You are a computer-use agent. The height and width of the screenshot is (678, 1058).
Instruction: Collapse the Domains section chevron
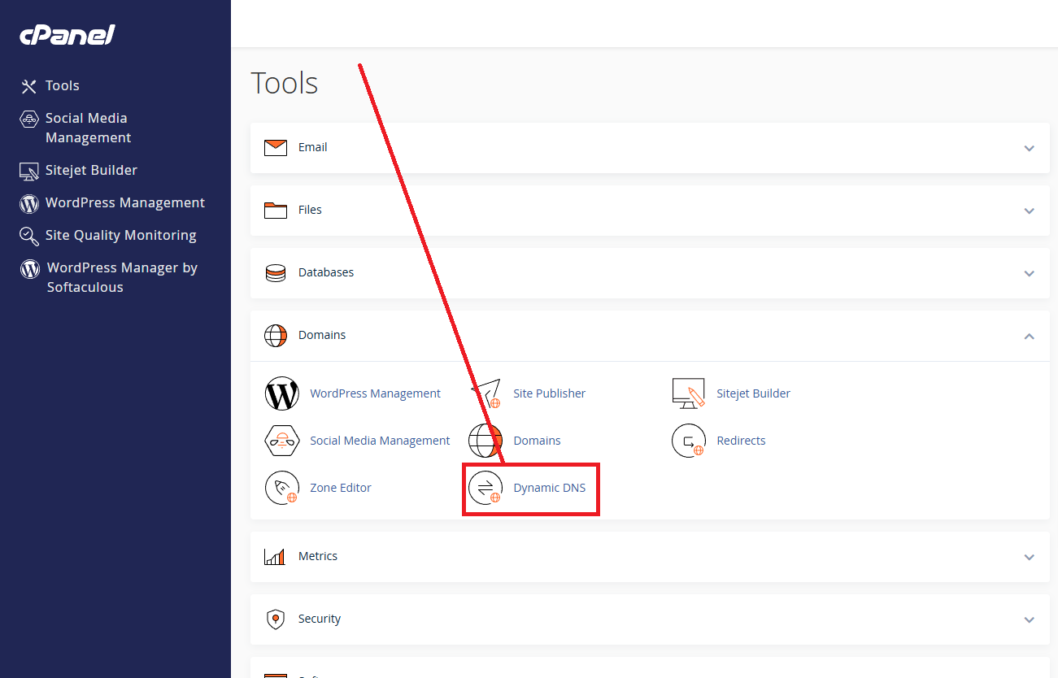point(1030,336)
